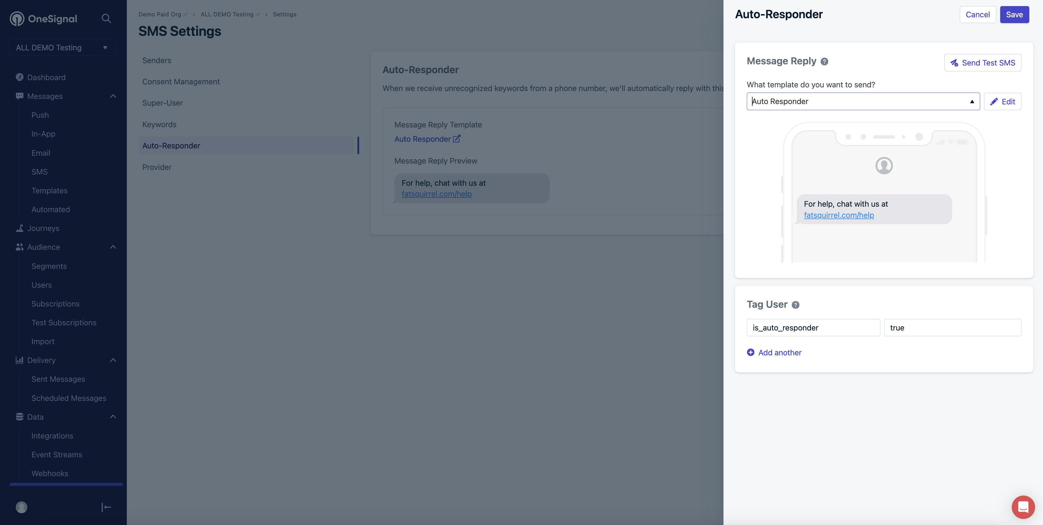Viewport: 1043px width, 525px height.
Task: Open Automated messages in sidebar
Action: coord(51,209)
